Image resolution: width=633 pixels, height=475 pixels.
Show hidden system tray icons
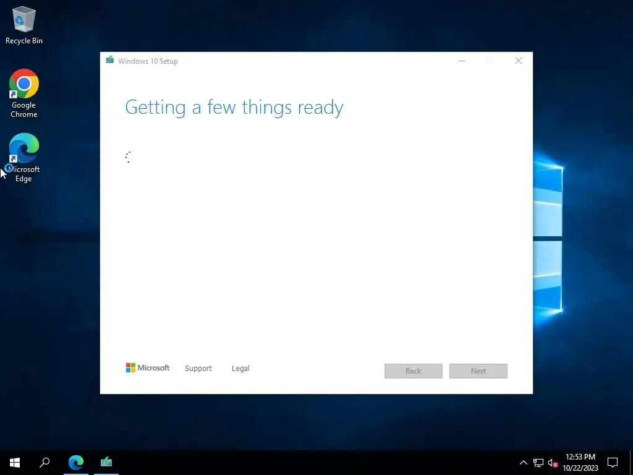click(523, 463)
